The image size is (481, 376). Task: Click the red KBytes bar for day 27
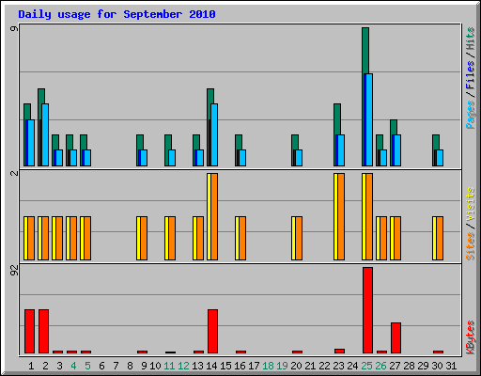pos(396,337)
